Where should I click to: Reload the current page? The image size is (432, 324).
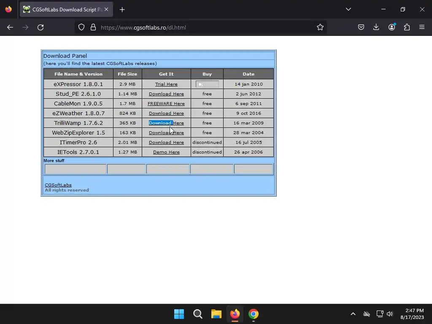click(x=40, y=27)
